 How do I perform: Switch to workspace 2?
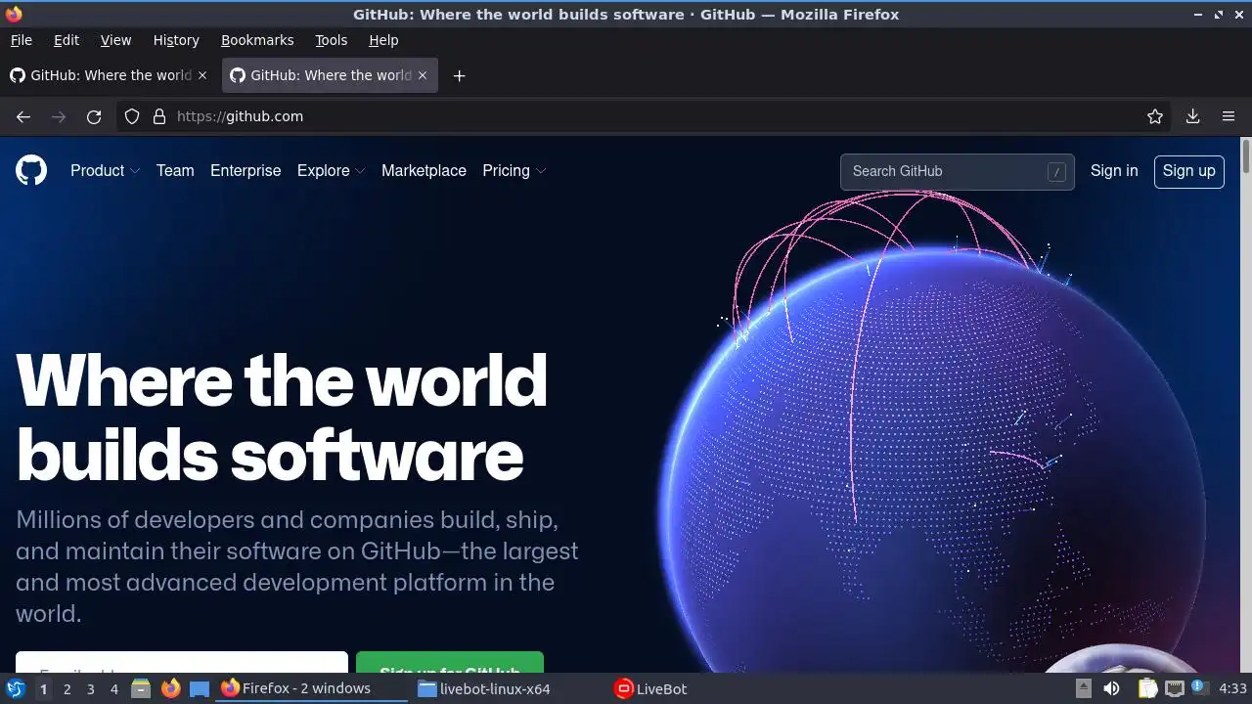point(67,688)
